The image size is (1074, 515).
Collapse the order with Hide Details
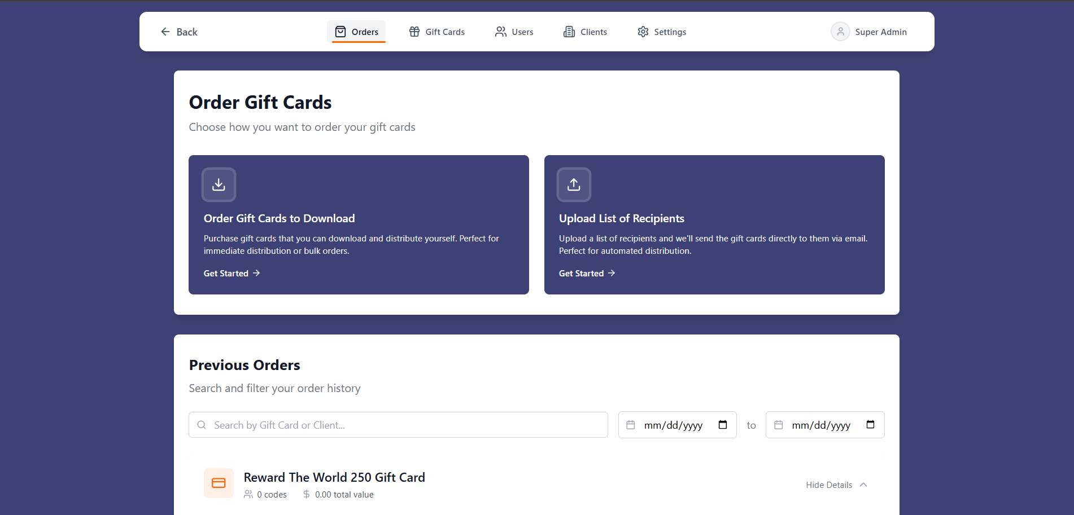(x=836, y=485)
